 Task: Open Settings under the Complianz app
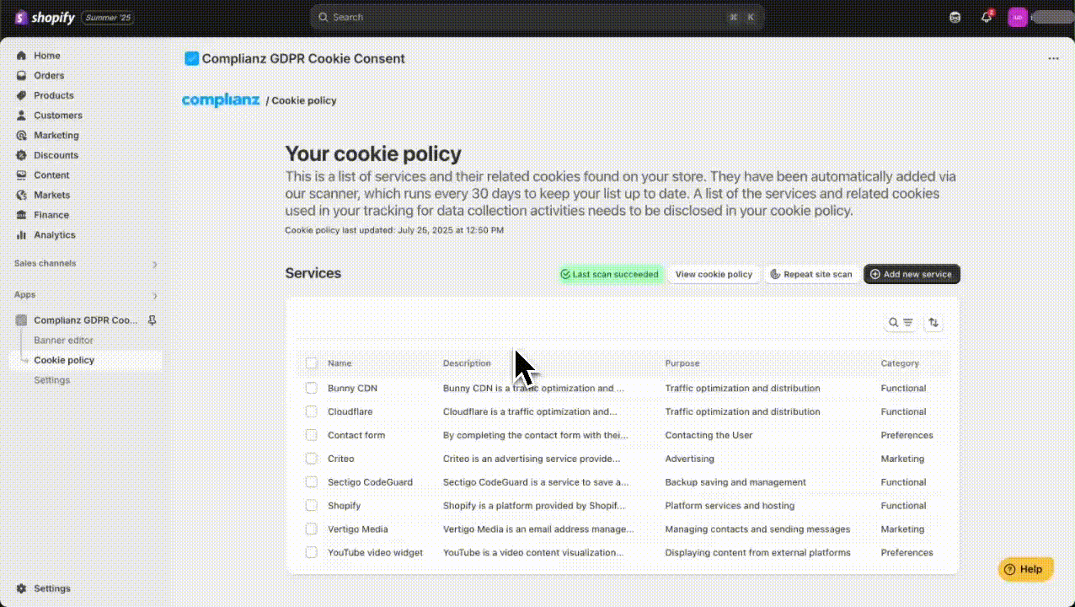pos(51,380)
